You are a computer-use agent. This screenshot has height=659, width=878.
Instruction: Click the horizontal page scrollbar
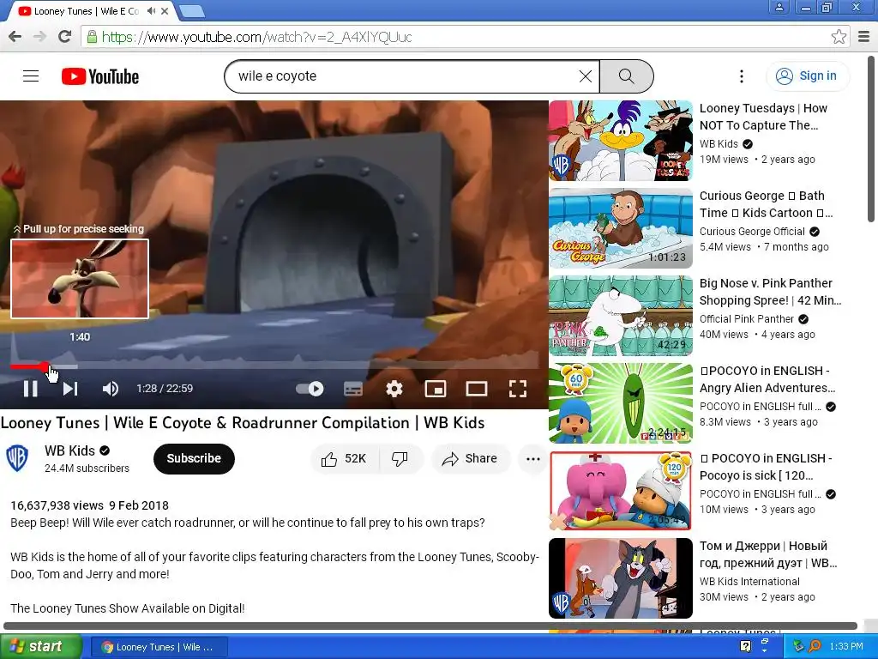430,626
